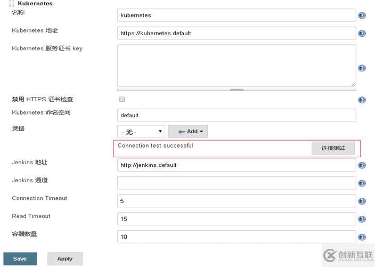
Task: Focus the Jenkins 地址 input
Action: click(237, 165)
